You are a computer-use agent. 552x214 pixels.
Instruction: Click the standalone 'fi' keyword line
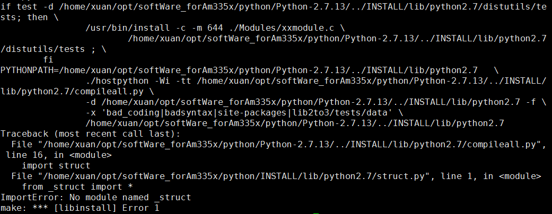48,60
